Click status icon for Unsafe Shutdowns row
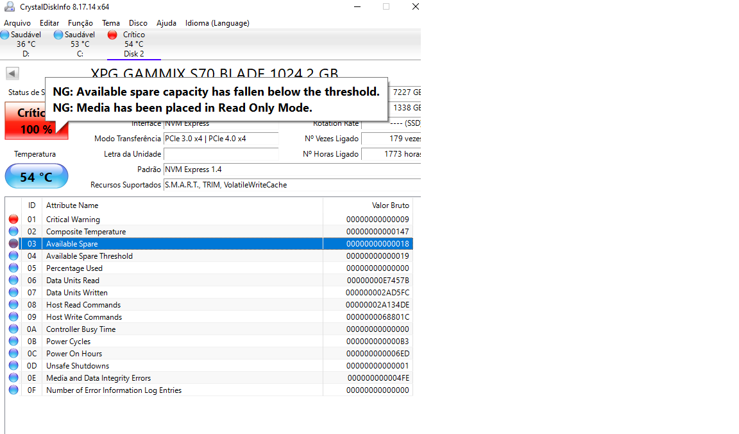Image resolution: width=739 pixels, height=434 pixels. [x=13, y=365]
